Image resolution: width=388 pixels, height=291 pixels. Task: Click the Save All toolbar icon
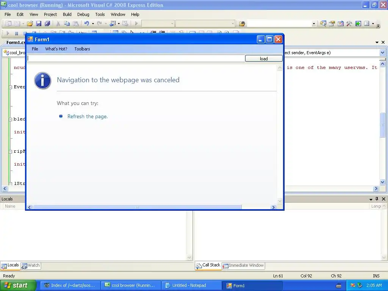pyautogui.click(x=47, y=23)
